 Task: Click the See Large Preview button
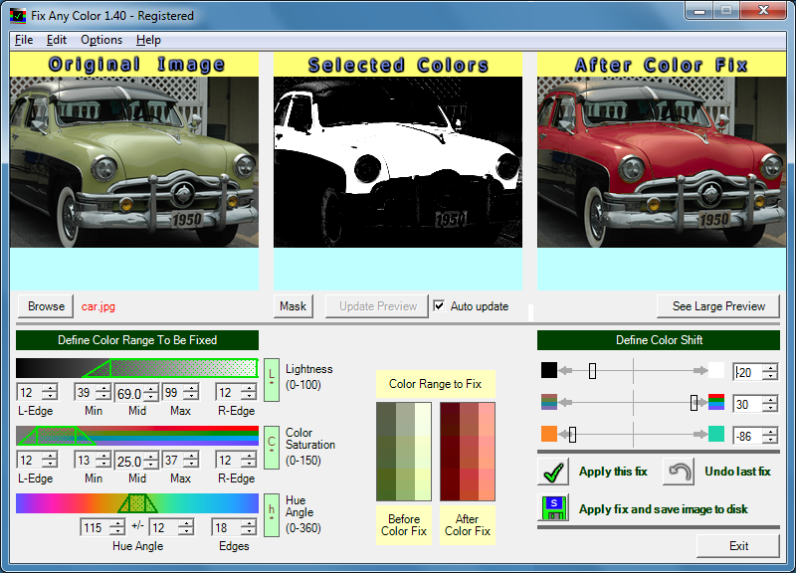(717, 306)
